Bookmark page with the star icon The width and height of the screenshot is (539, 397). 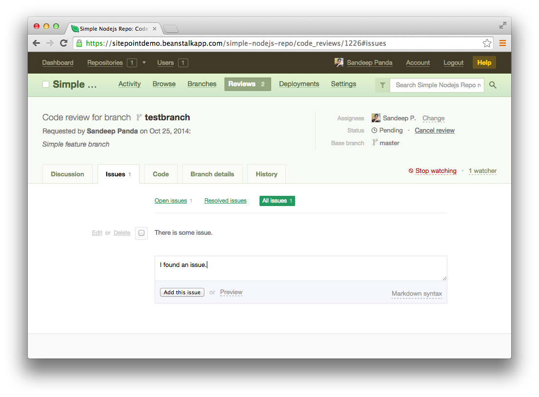tap(487, 43)
